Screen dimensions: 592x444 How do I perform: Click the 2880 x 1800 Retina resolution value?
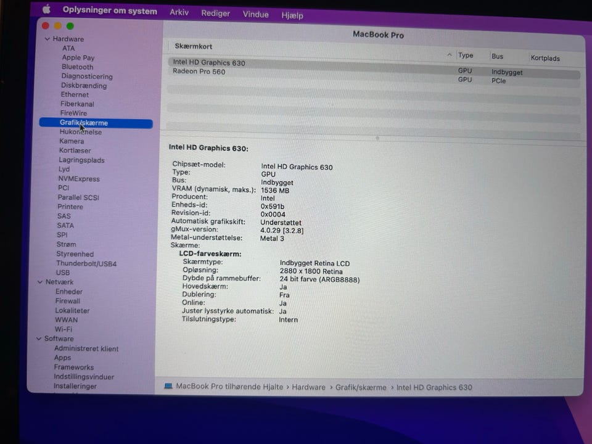click(x=311, y=271)
